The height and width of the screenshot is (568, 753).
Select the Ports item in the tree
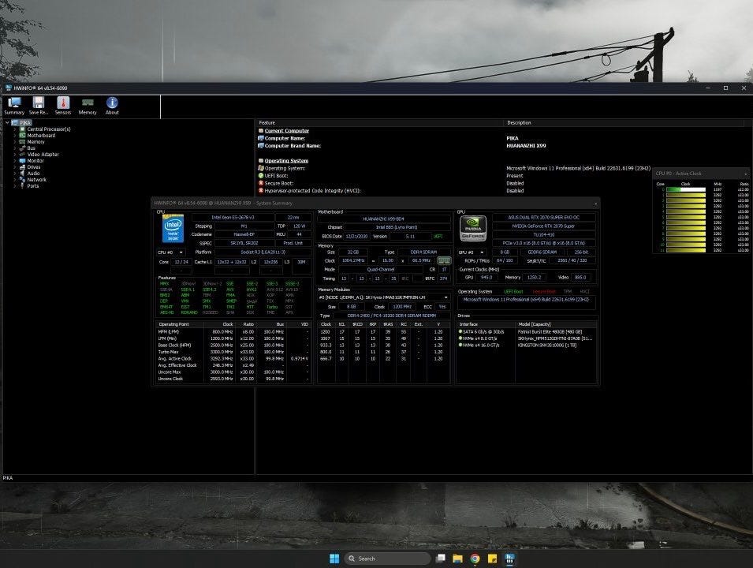[32, 186]
